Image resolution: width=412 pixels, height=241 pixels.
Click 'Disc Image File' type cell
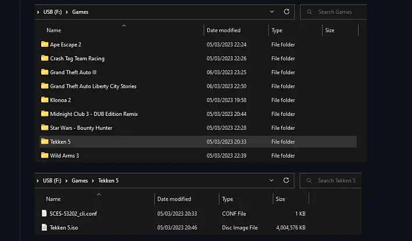coord(240,227)
